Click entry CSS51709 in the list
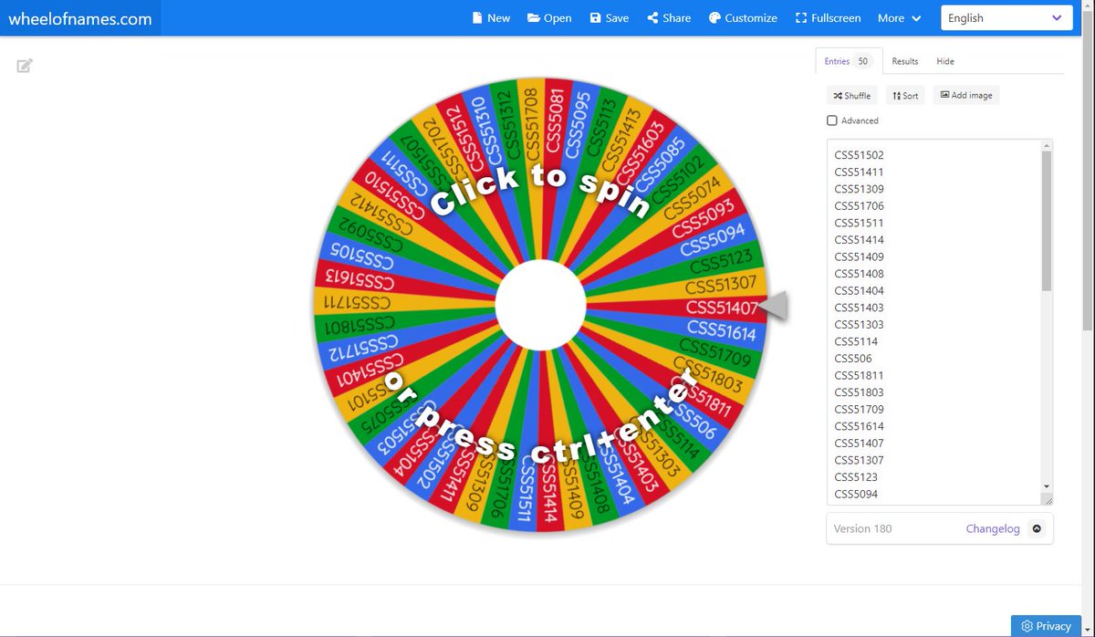1095x637 pixels. pos(859,409)
